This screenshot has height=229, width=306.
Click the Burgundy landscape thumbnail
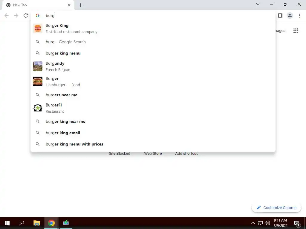[38, 66]
